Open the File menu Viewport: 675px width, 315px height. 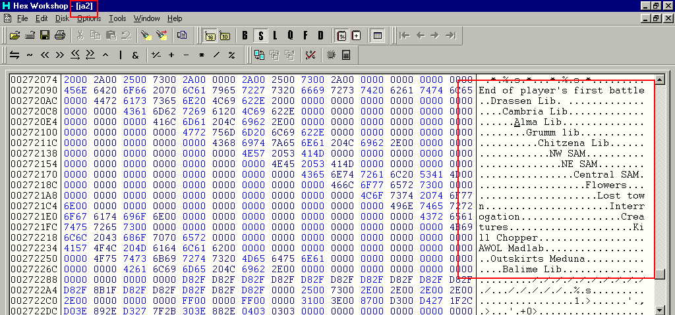[x=22, y=18]
